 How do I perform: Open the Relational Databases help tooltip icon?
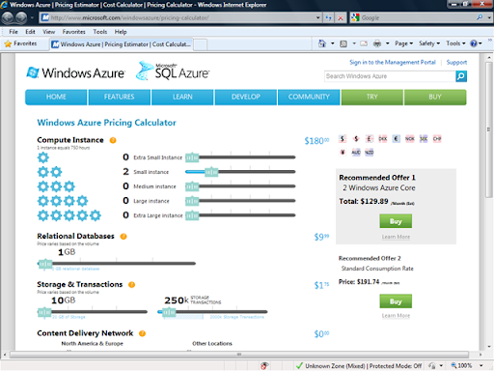pos(123,237)
